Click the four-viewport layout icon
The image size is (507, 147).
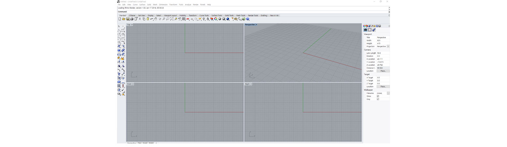(184, 19)
